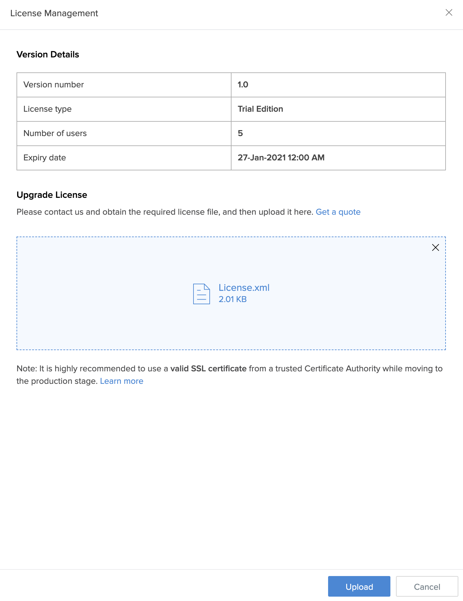Open the Get a quote link

(338, 212)
